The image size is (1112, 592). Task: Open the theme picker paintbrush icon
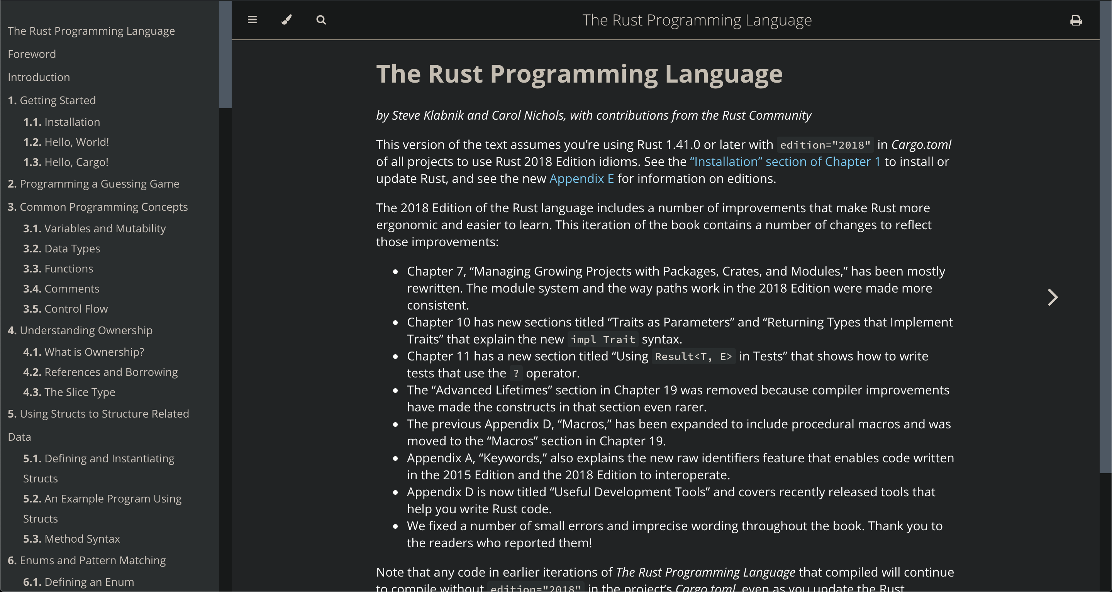coord(286,20)
